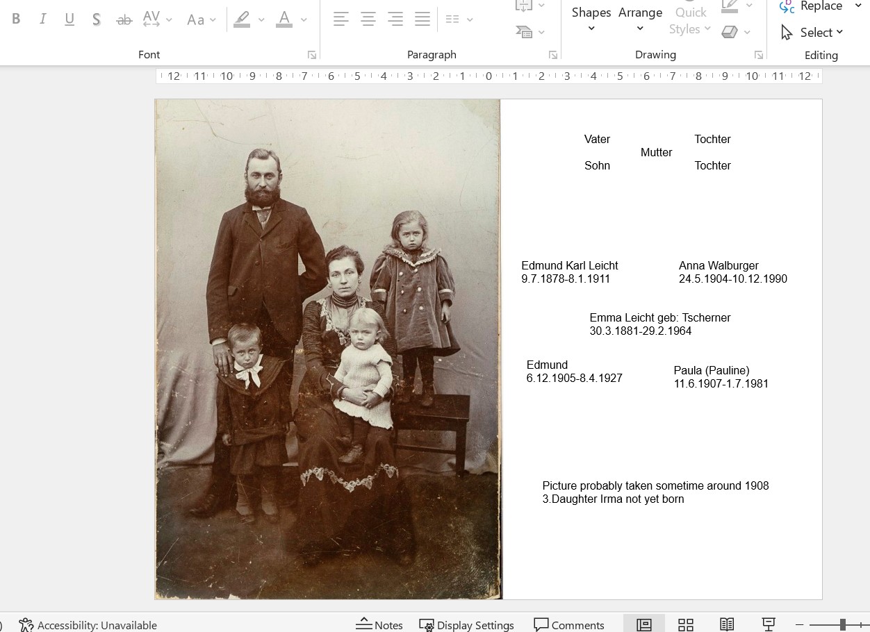Expand the Convert to SmartArt dropdown arrow
The image size is (870, 632).
(x=542, y=32)
